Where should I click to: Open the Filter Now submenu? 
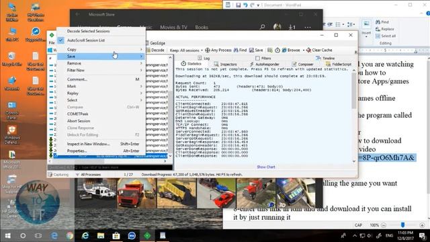tap(101, 70)
